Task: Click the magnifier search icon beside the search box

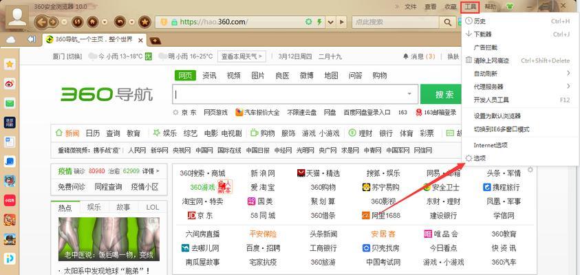Action: tap(447, 22)
